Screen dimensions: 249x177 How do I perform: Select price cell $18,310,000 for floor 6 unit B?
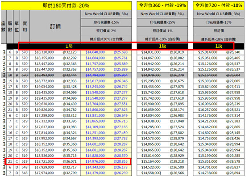coord(44,52)
